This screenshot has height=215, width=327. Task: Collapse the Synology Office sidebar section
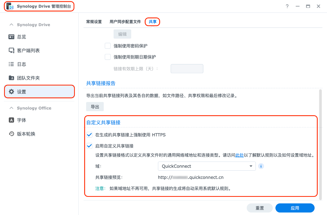click(x=11, y=108)
